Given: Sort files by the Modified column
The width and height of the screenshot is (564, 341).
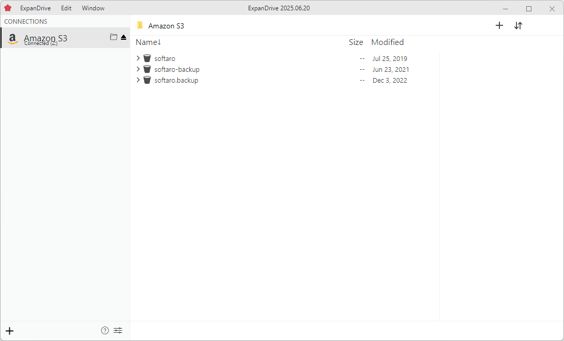Looking at the screenshot, I should [x=387, y=42].
